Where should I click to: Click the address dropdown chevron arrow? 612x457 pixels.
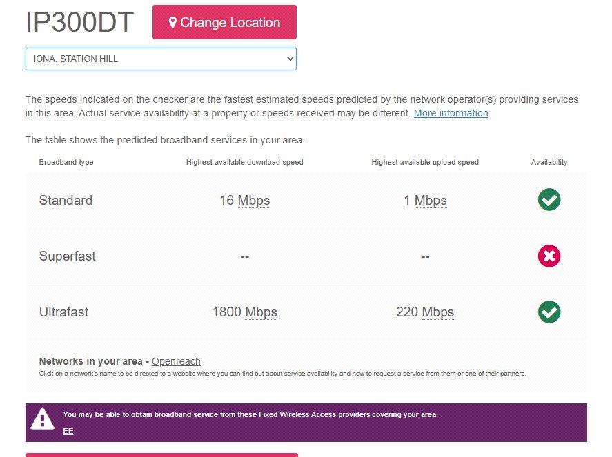coord(290,59)
